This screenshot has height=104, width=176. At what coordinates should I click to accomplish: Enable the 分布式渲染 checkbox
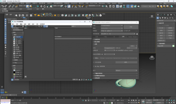(x=94, y=62)
